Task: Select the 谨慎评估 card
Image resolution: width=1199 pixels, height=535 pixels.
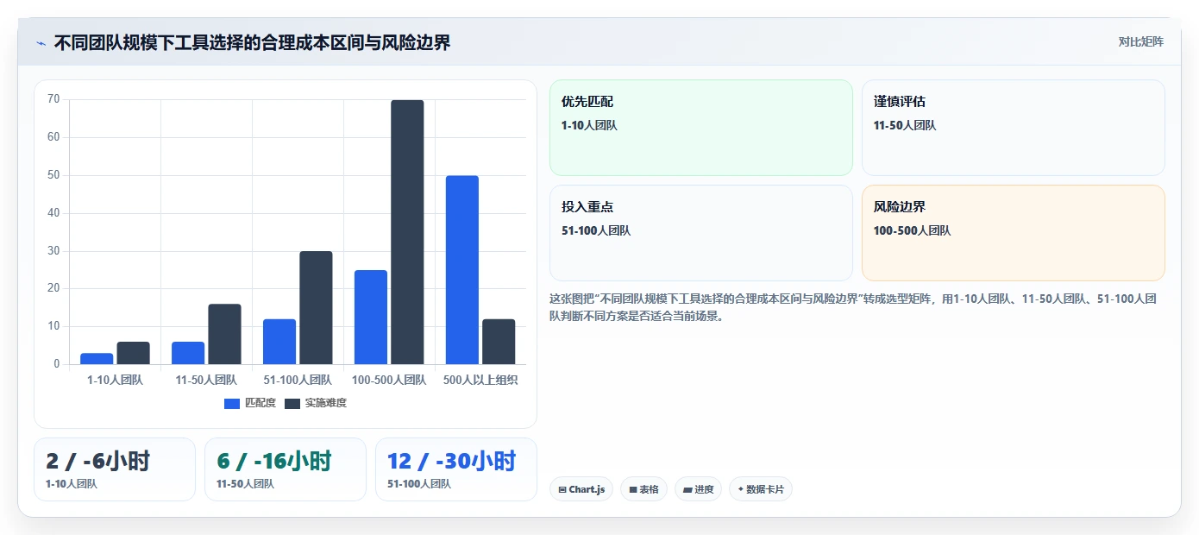Action: tap(1013, 128)
